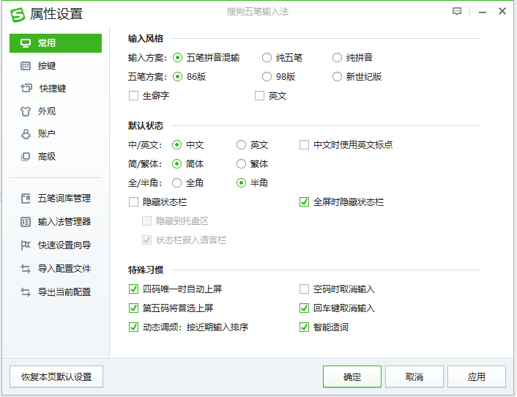
Task: Select 全角 width mode
Action: pyautogui.click(x=177, y=183)
